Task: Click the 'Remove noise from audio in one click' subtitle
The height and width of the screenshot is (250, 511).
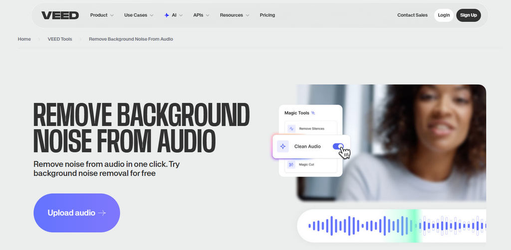Action: click(x=107, y=169)
